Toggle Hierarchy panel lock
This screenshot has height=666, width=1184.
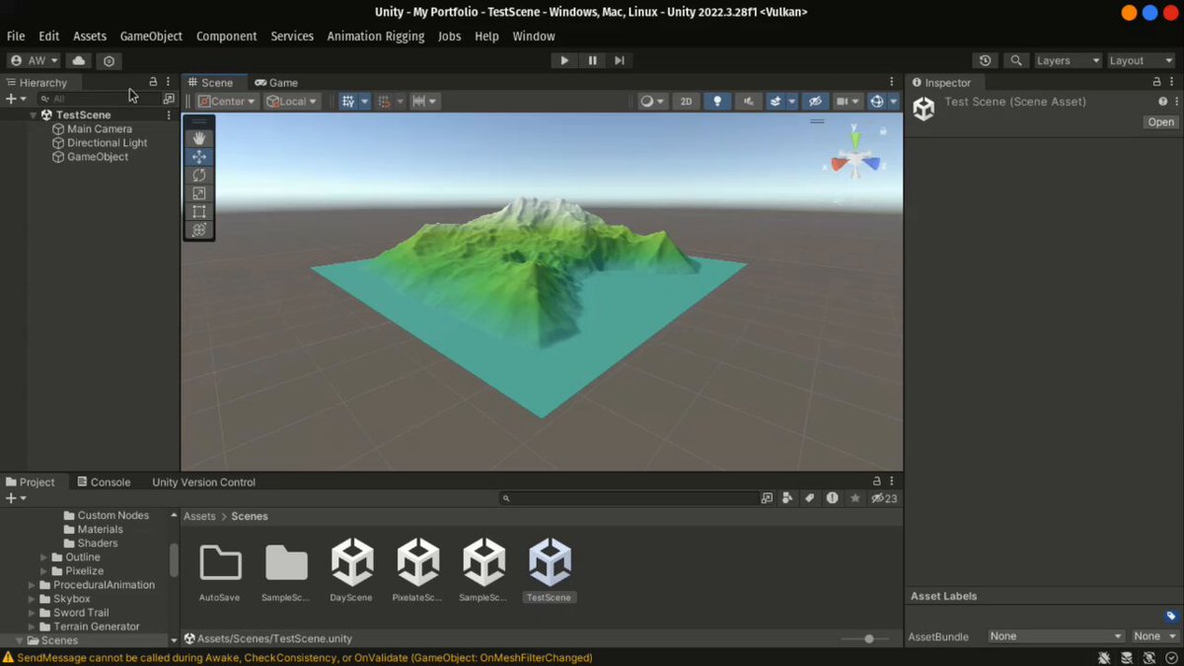153,83
